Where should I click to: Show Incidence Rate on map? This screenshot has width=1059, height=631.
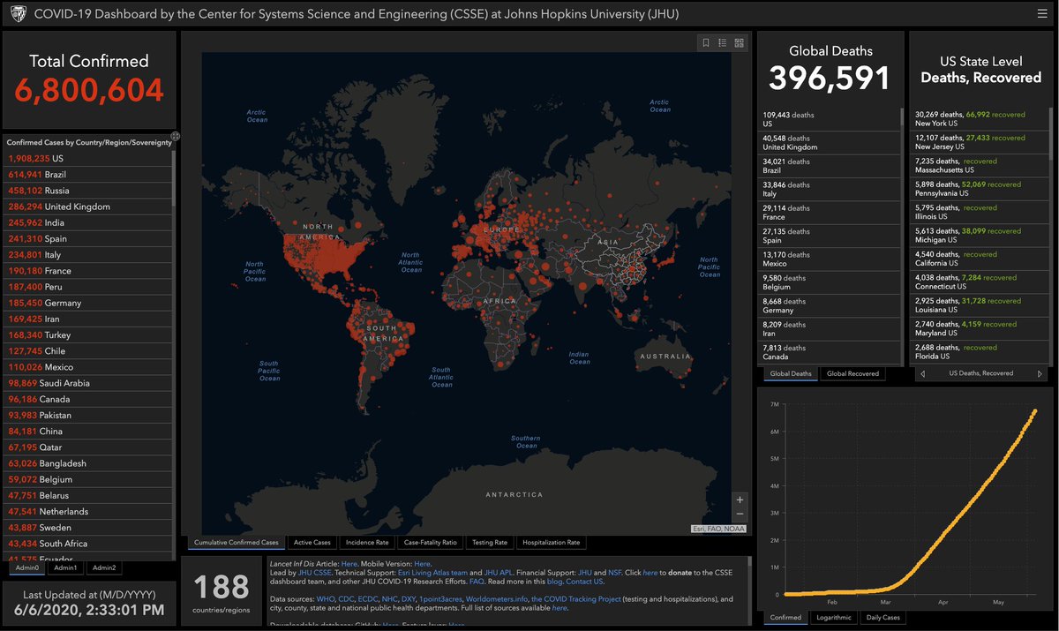[x=367, y=542]
